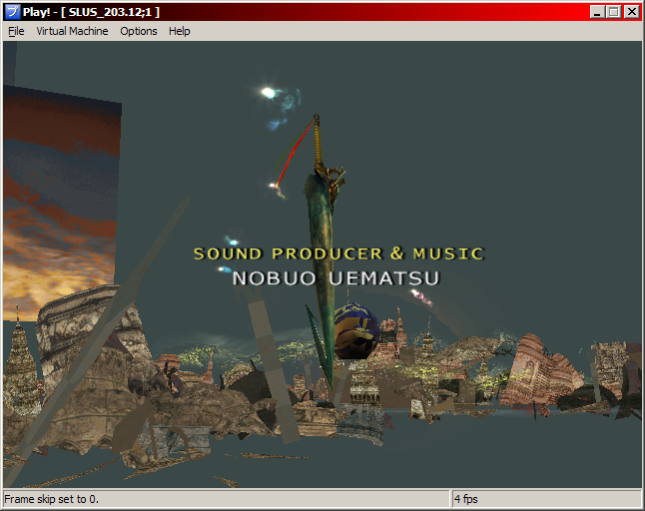This screenshot has height=511, width=645.
Task: Maximize the Play! emulator window
Action: click(613, 12)
